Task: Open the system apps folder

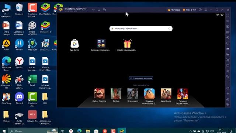Action: [x=101, y=43]
